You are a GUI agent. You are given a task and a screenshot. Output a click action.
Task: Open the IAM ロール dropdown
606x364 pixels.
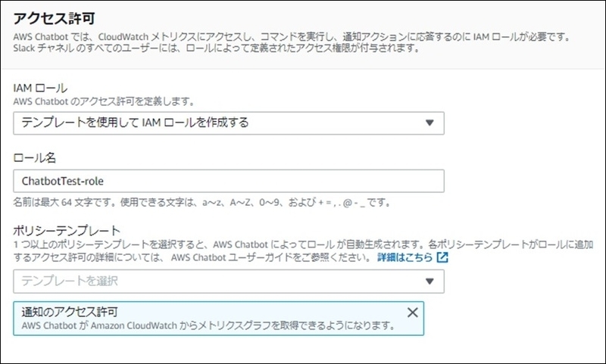tap(229, 123)
